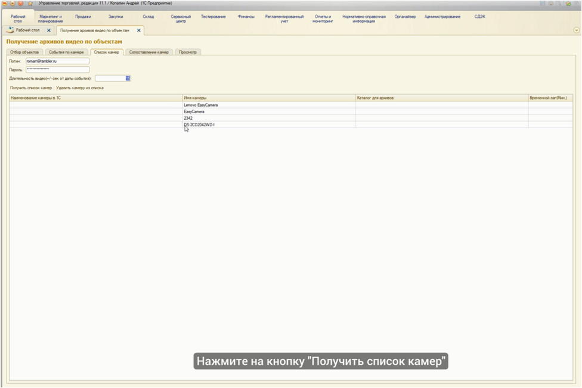This screenshot has width=582, height=388.
Task: Click the Пароль input field
Action: click(x=57, y=70)
